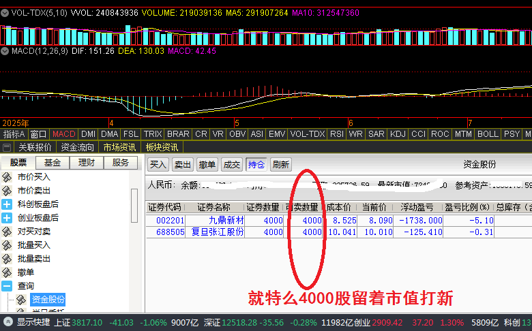Switch to OBV indicator
The width and height of the screenshot is (532, 331).
pos(237,134)
